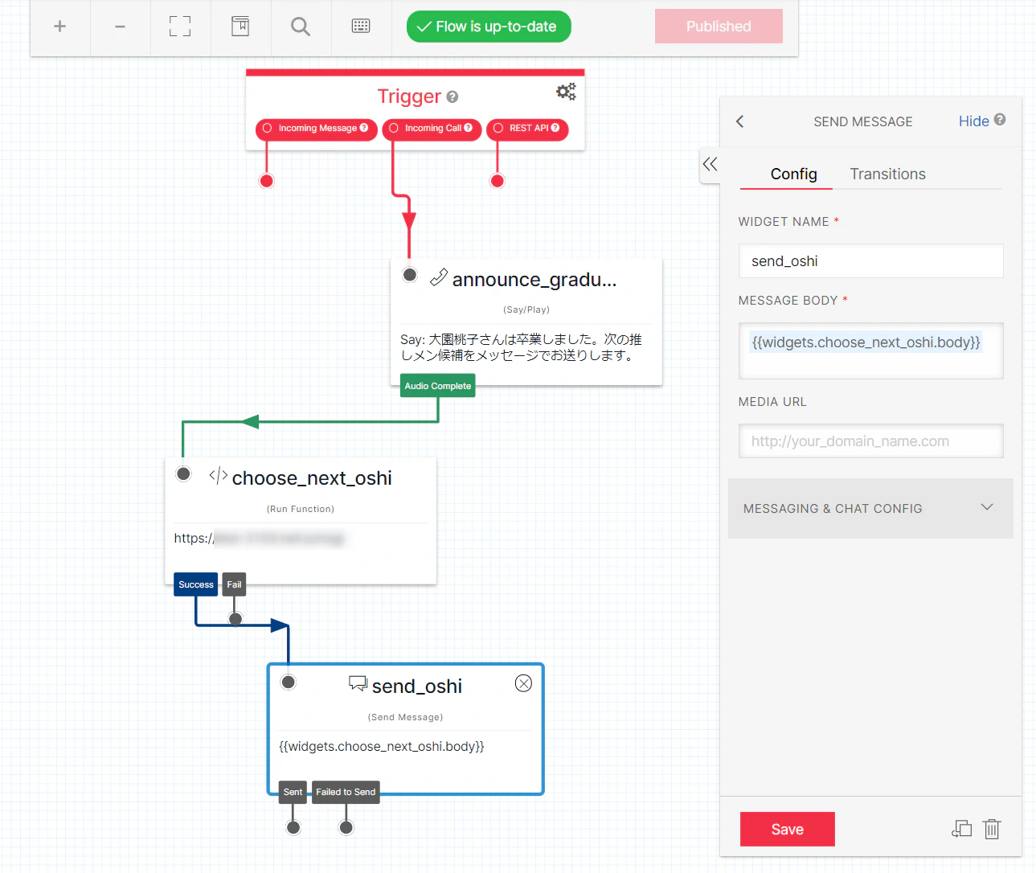Click the Published button
Screen dimensions: 1036x873
[x=719, y=27]
